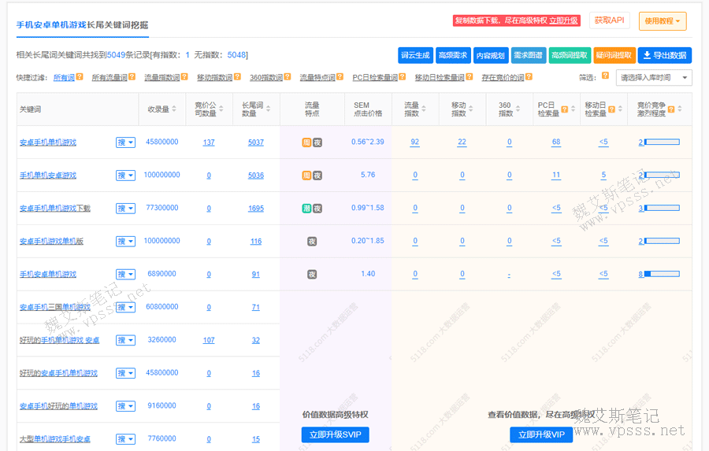The width and height of the screenshot is (709, 451).
Task: Click 5049 total records number
Action: [x=116, y=55]
